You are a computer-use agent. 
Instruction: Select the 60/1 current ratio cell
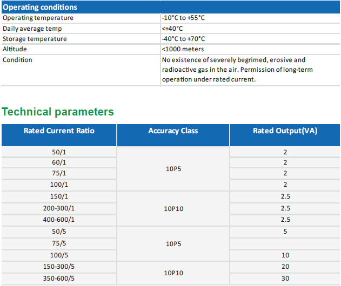tap(59, 162)
